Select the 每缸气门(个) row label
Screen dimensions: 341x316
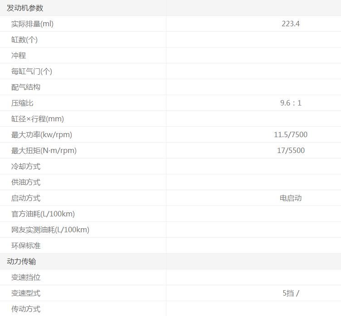[32, 72]
